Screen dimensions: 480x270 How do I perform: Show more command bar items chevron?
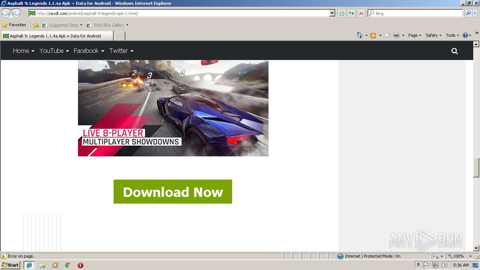[477, 33]
